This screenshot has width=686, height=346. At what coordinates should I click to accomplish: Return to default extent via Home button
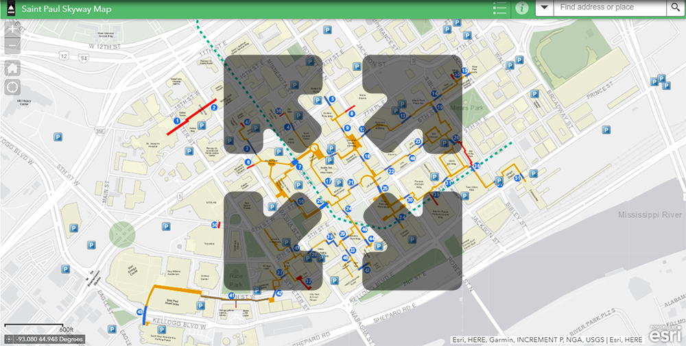(12, 68)
